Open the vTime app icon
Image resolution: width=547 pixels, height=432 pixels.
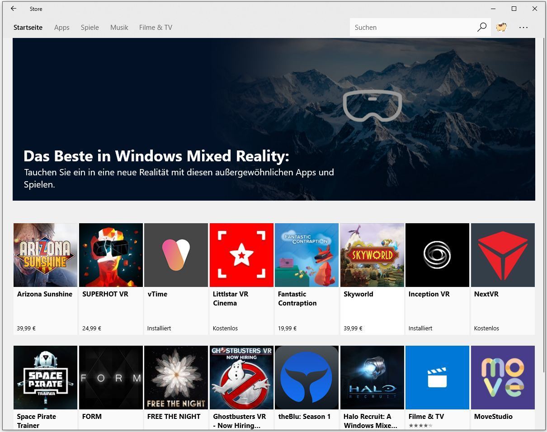tap(176, 255)
